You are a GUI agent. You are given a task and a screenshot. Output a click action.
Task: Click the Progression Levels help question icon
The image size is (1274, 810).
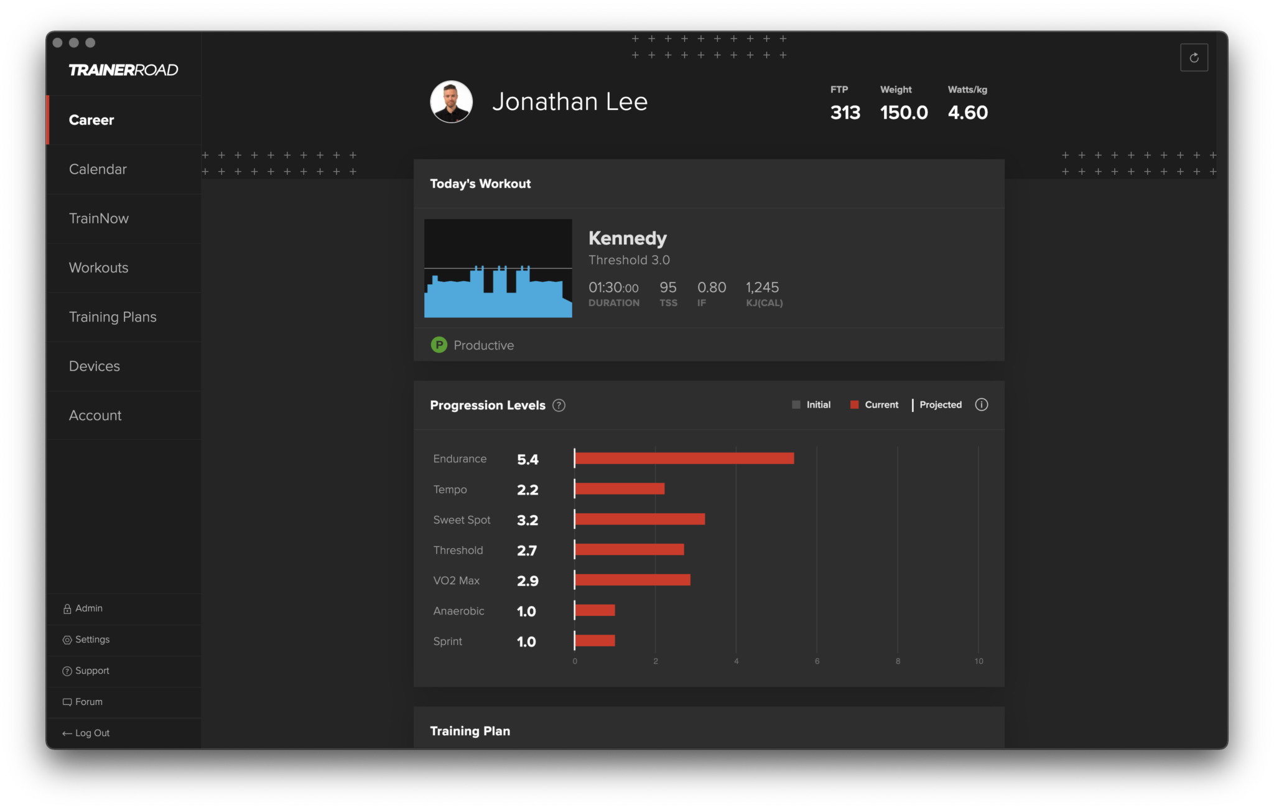coord(559,406)
